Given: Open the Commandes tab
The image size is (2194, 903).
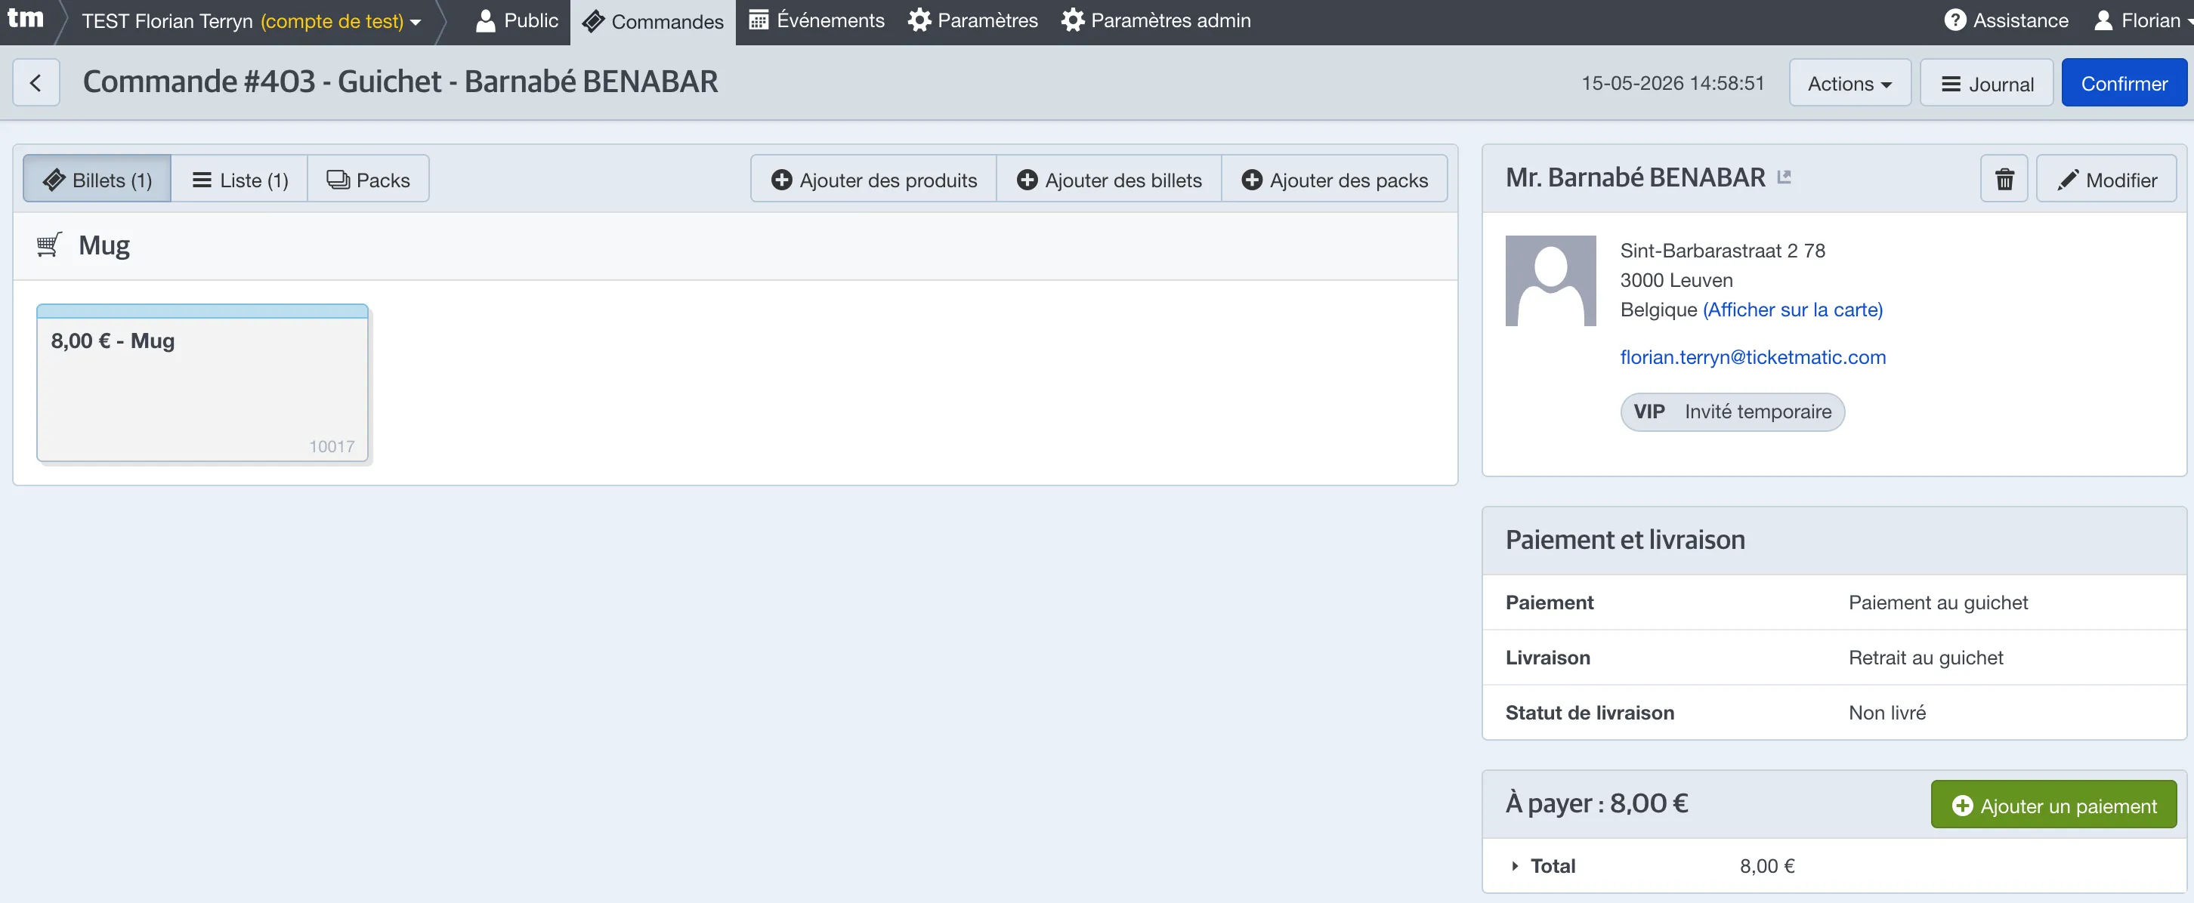Looking at the screenshot, I should coord(654,22).
